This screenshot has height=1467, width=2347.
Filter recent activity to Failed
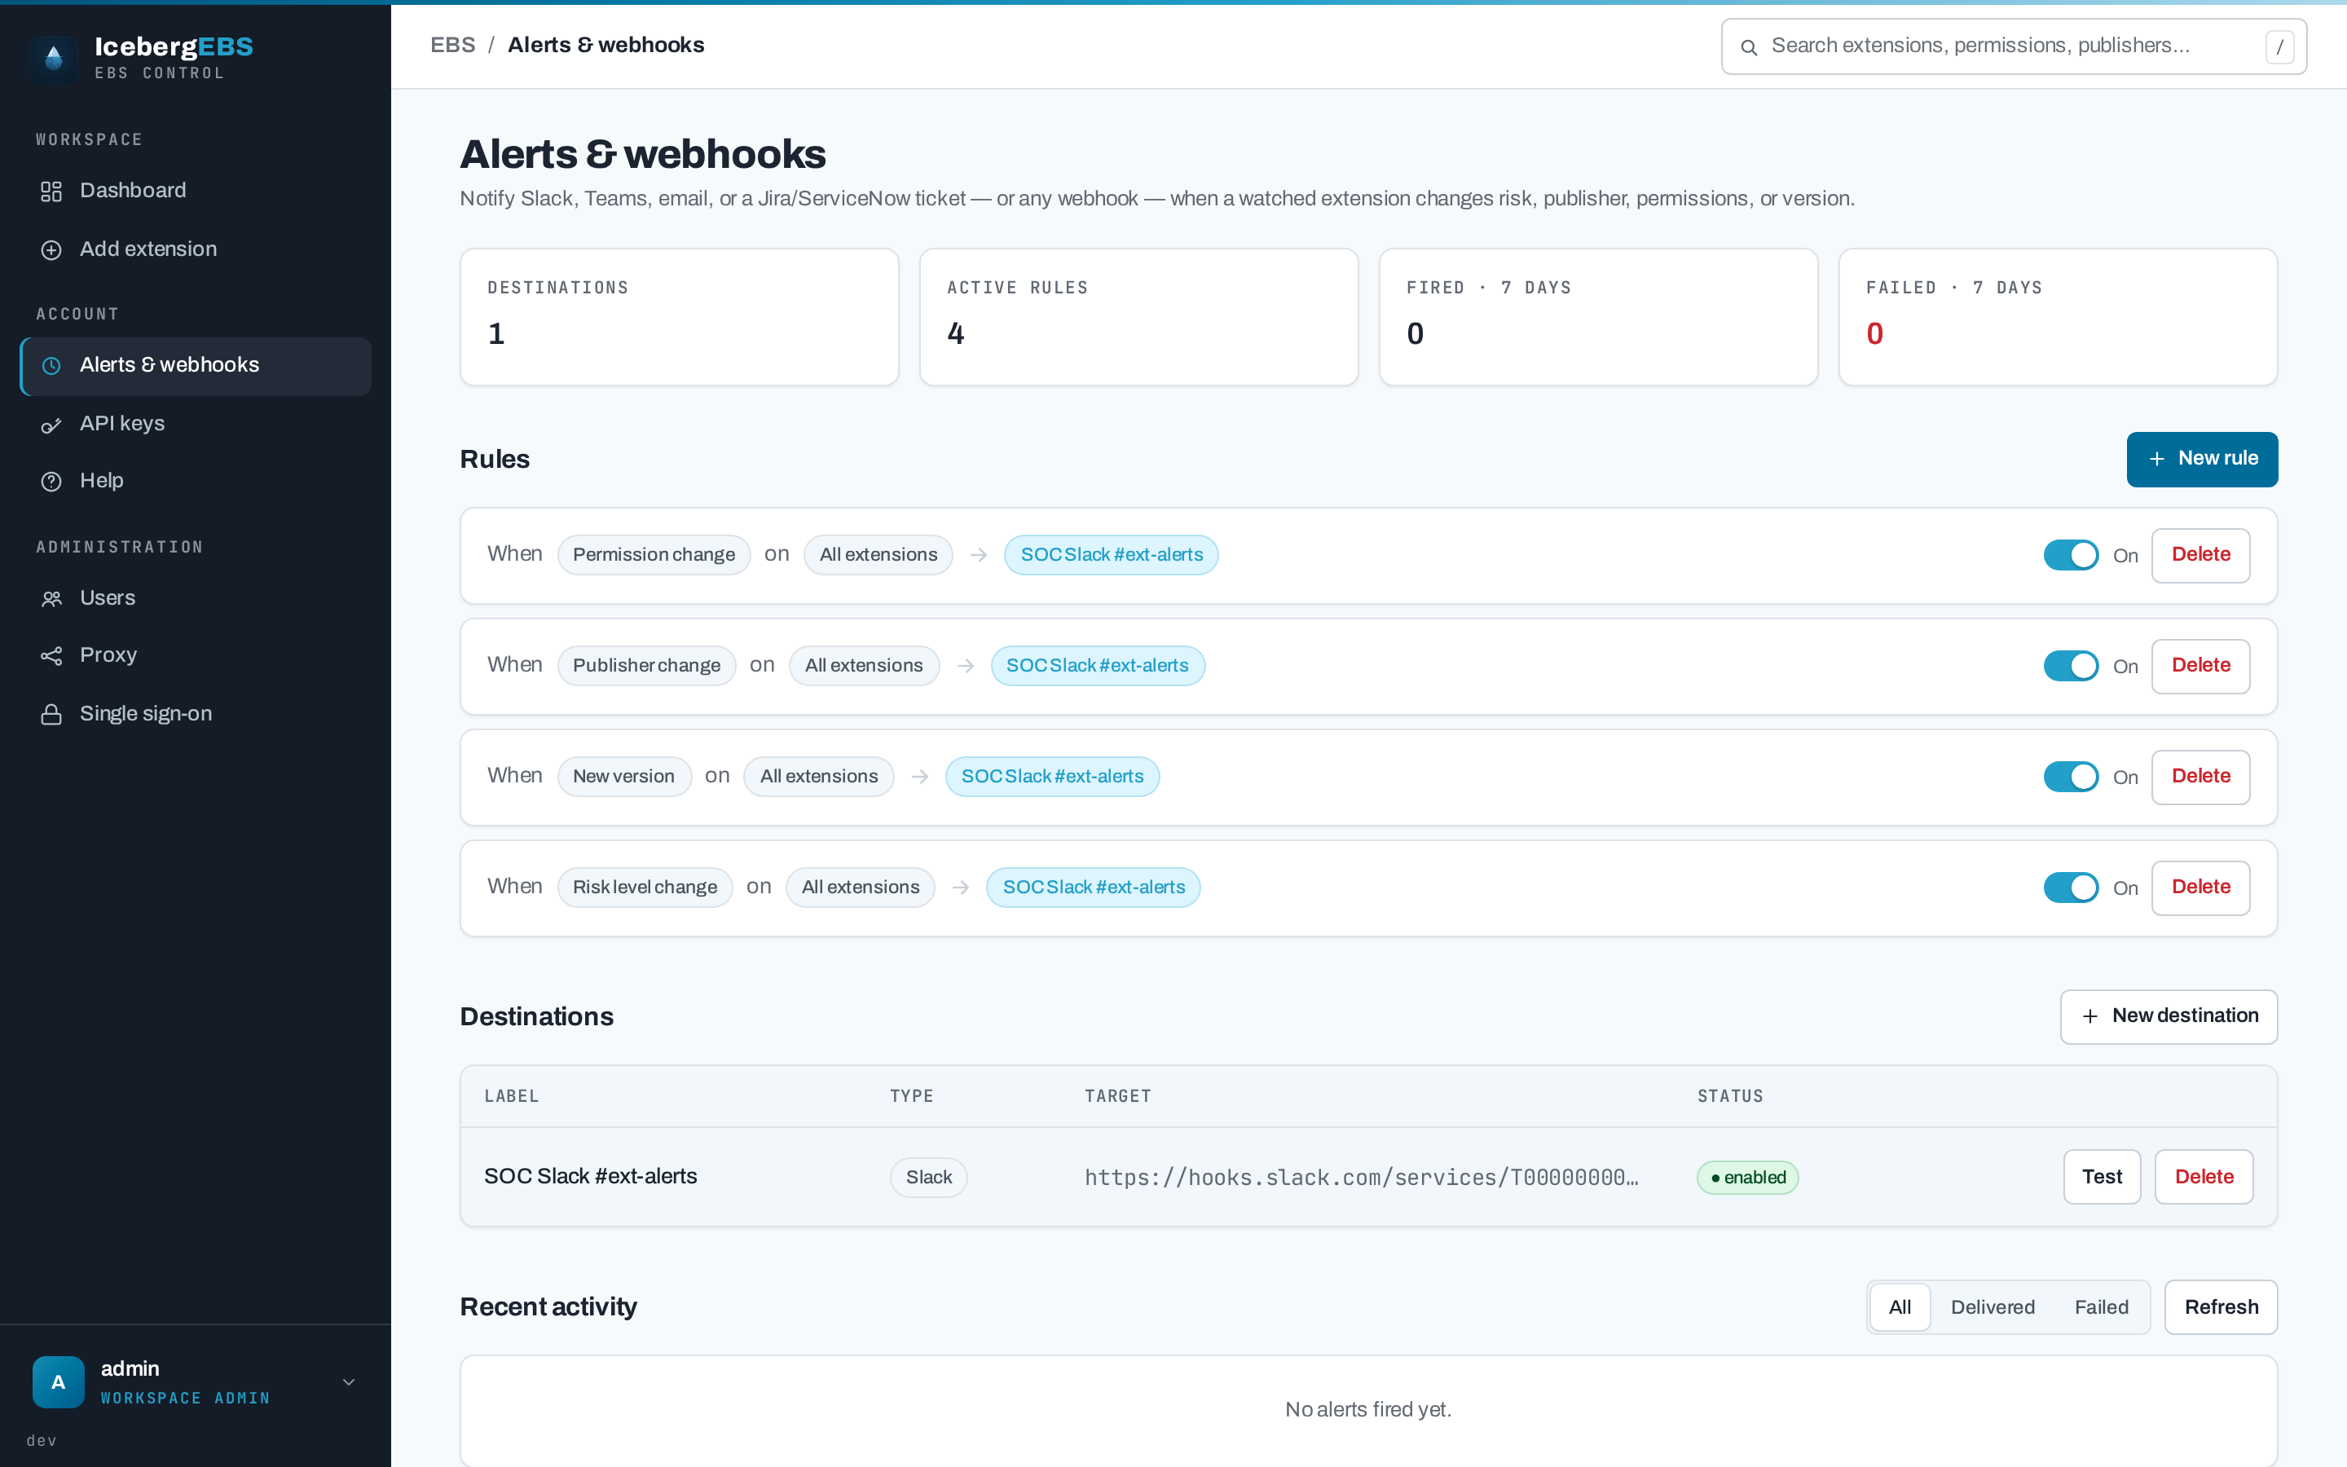[x=2101, y=1307]
